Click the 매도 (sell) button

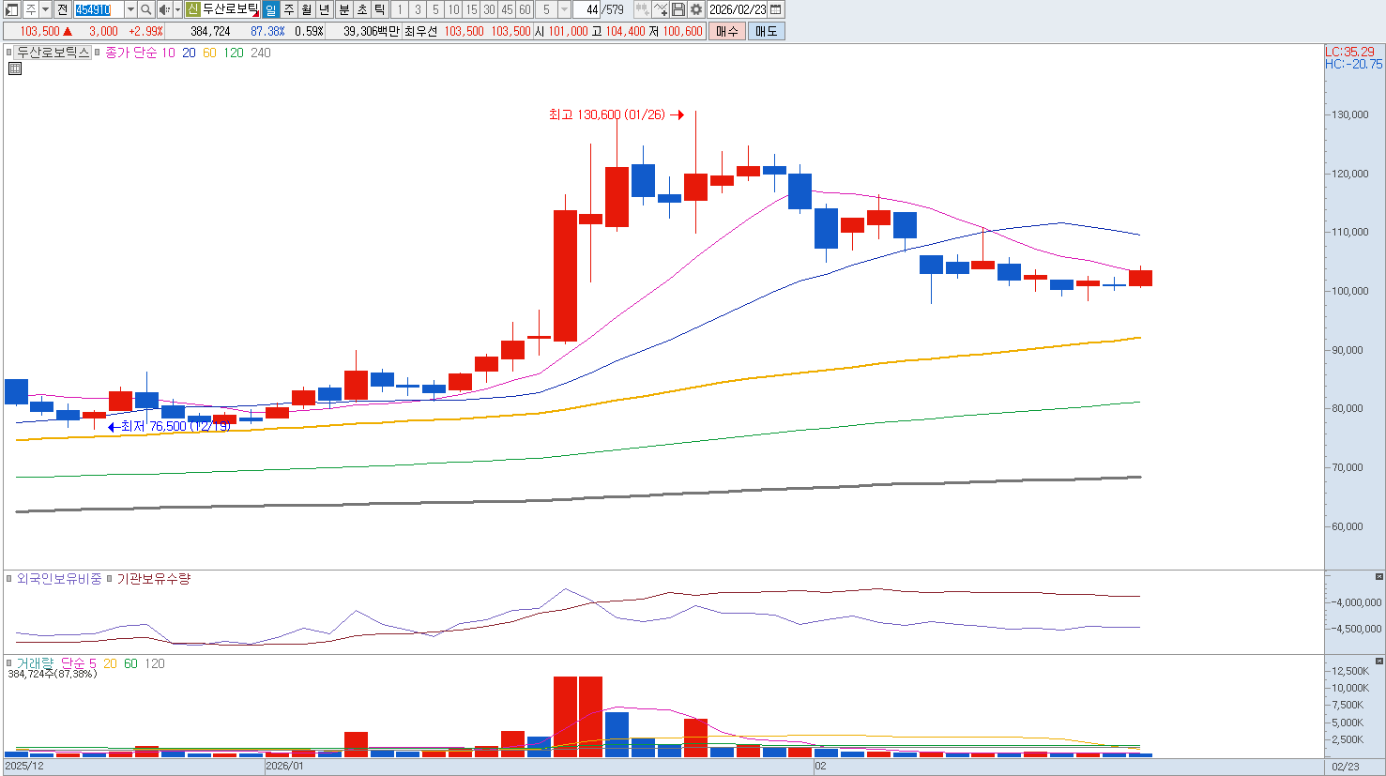coord(766,31)
